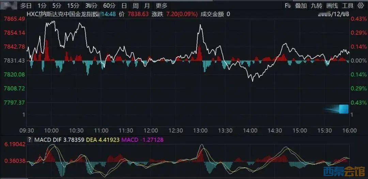368x179 pixels.
Task: Select the 1分 one-minute period
Action: 42,5
